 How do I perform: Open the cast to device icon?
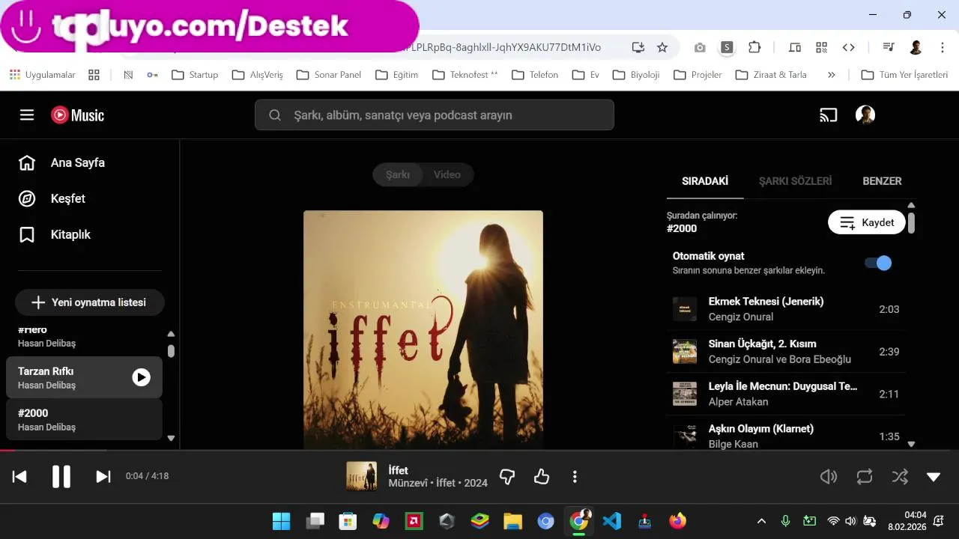pyautogui.click(x=828, y=115)
